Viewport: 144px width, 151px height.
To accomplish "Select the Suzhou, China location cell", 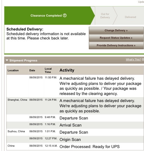I will click(16, 131).
